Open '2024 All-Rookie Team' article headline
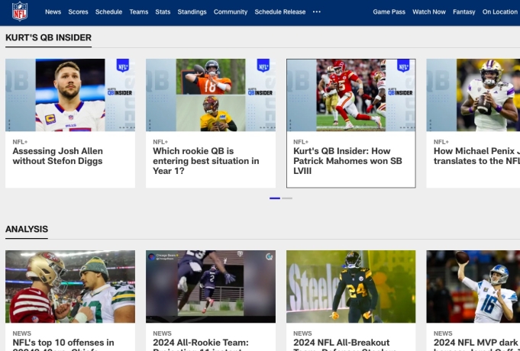The width and height of the screenshot is (520, 351). [x=201, y=344]
